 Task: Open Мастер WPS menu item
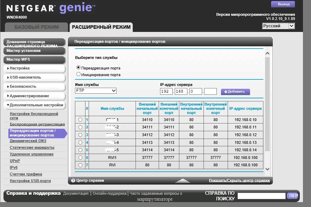pyautogui.click(x=34, y=60)
